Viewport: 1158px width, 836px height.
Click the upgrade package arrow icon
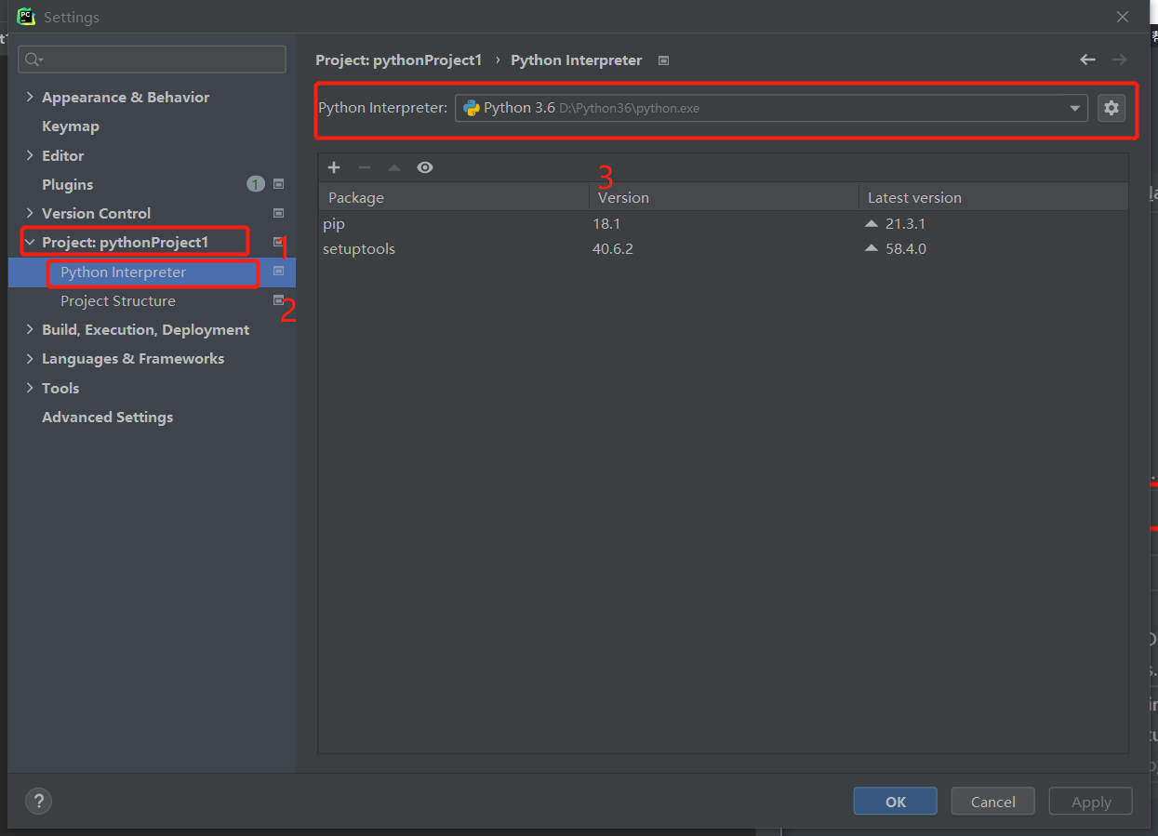pyautogui.click(x=394, y=167)
